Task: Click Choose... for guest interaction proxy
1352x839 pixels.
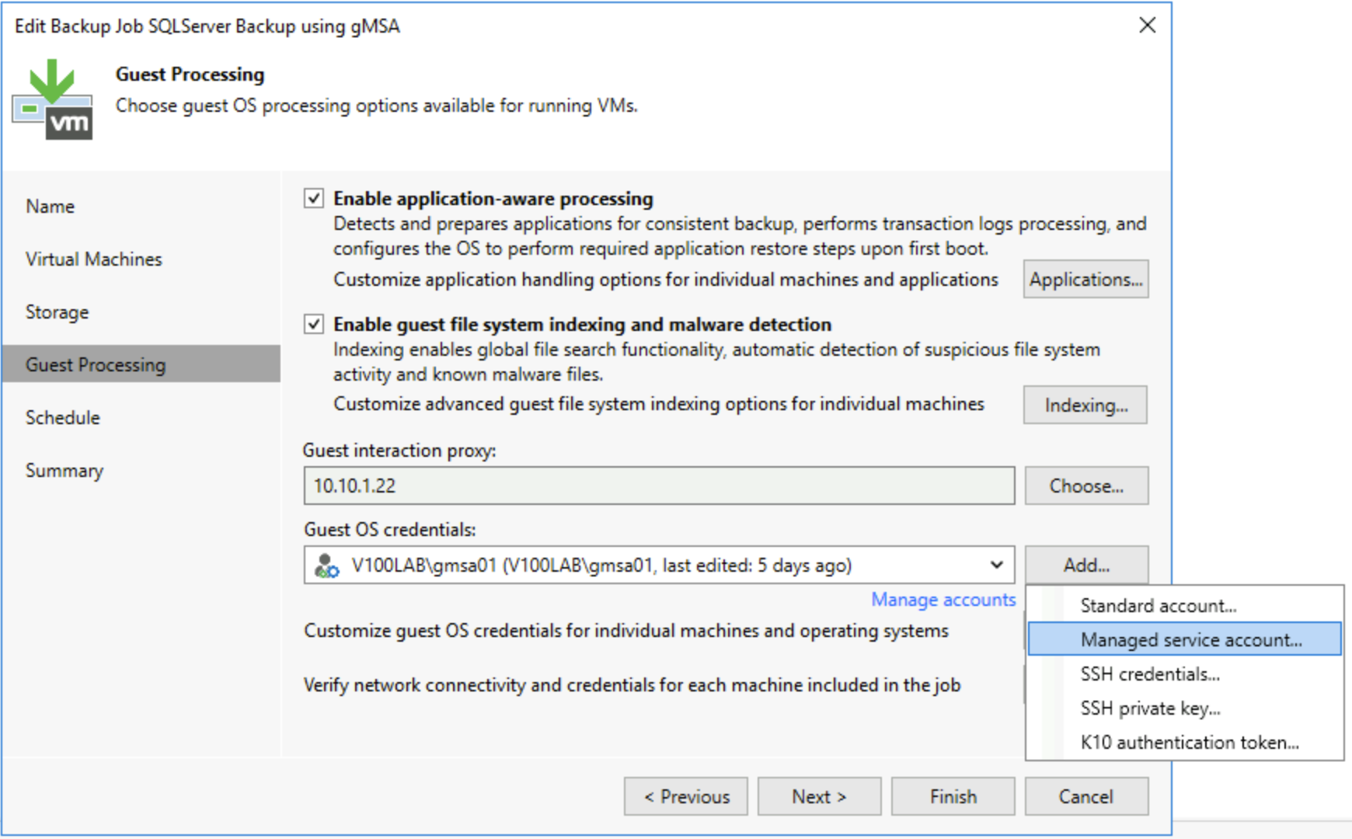Action: tap(1086, 486)
